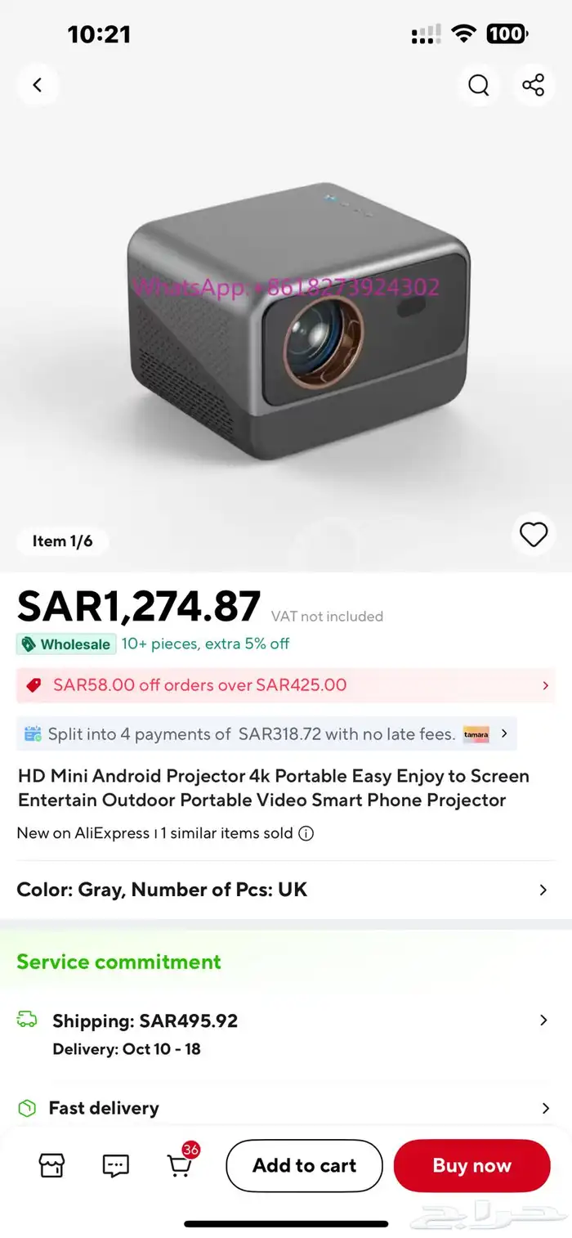Tap the Wholesale tag badge
Image resolution: width=572 pixels, height=1238 pixels.
pos(66,644)
